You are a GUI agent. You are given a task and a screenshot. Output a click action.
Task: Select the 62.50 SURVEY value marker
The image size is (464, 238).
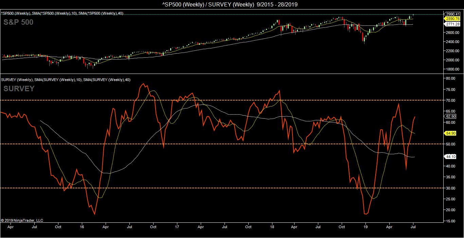click(451, 116)
